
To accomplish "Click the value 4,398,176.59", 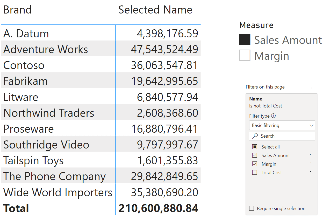I will click(x=168, y=33).
